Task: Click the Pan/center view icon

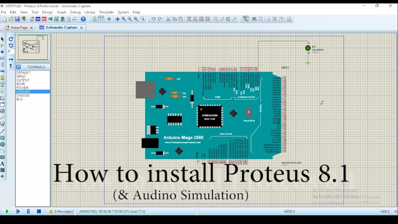Action: (117, 19)
